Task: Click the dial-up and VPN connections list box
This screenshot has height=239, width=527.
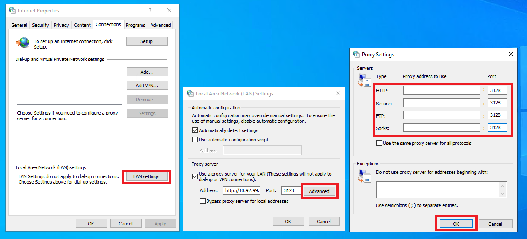Action: (x=69, y=86)
